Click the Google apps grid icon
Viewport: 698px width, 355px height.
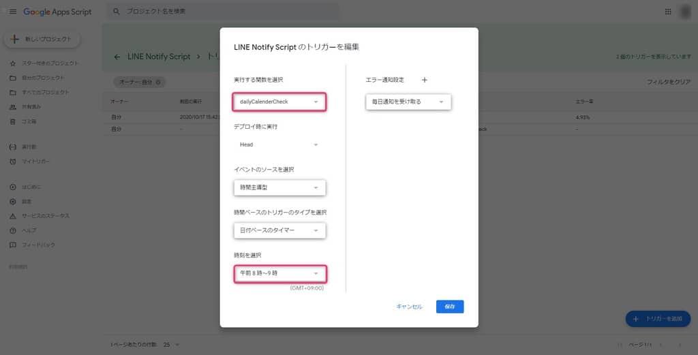tap(667, 12)
